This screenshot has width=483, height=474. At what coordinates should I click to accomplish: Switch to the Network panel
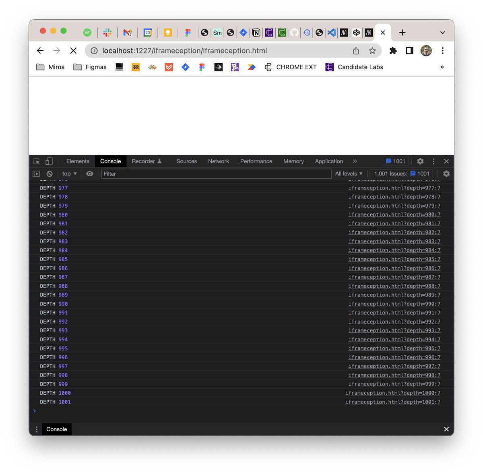(219, 161)
